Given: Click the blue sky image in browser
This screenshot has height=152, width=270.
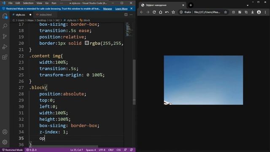Looking at the screenshot, I should 203,80.
